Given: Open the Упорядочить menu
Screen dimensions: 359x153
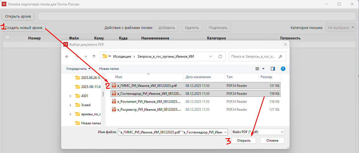Looking at the screenshot, I should tap(78, 69).
